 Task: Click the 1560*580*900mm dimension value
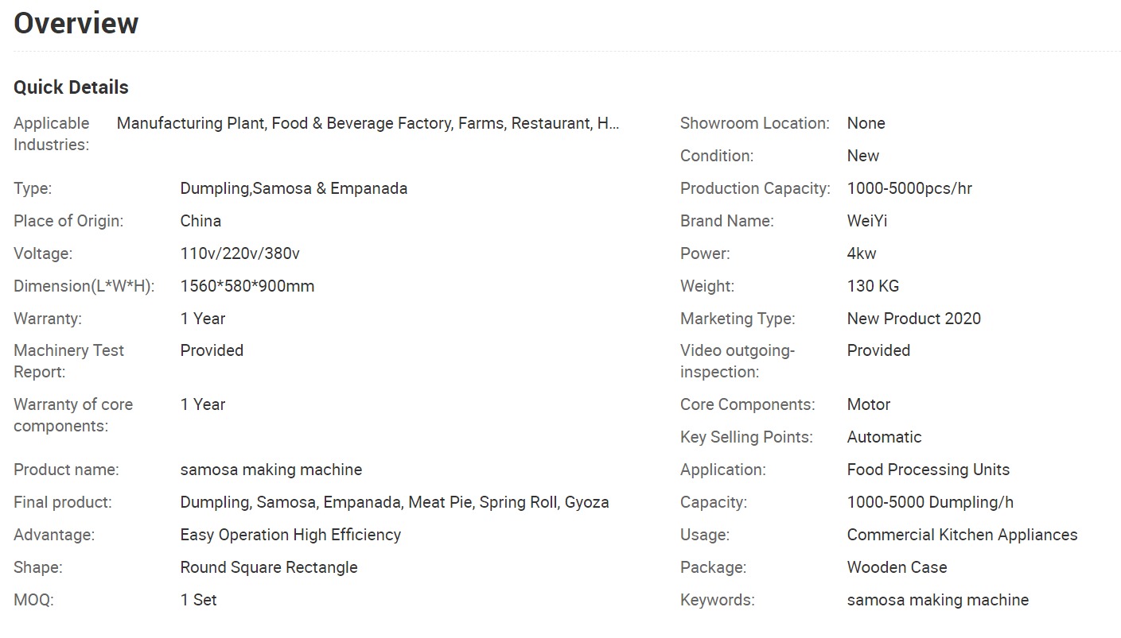pyautogui.click(x=247, y=286)
